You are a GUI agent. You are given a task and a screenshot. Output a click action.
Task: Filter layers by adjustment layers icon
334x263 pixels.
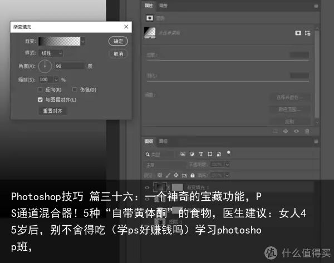[192, 154]
